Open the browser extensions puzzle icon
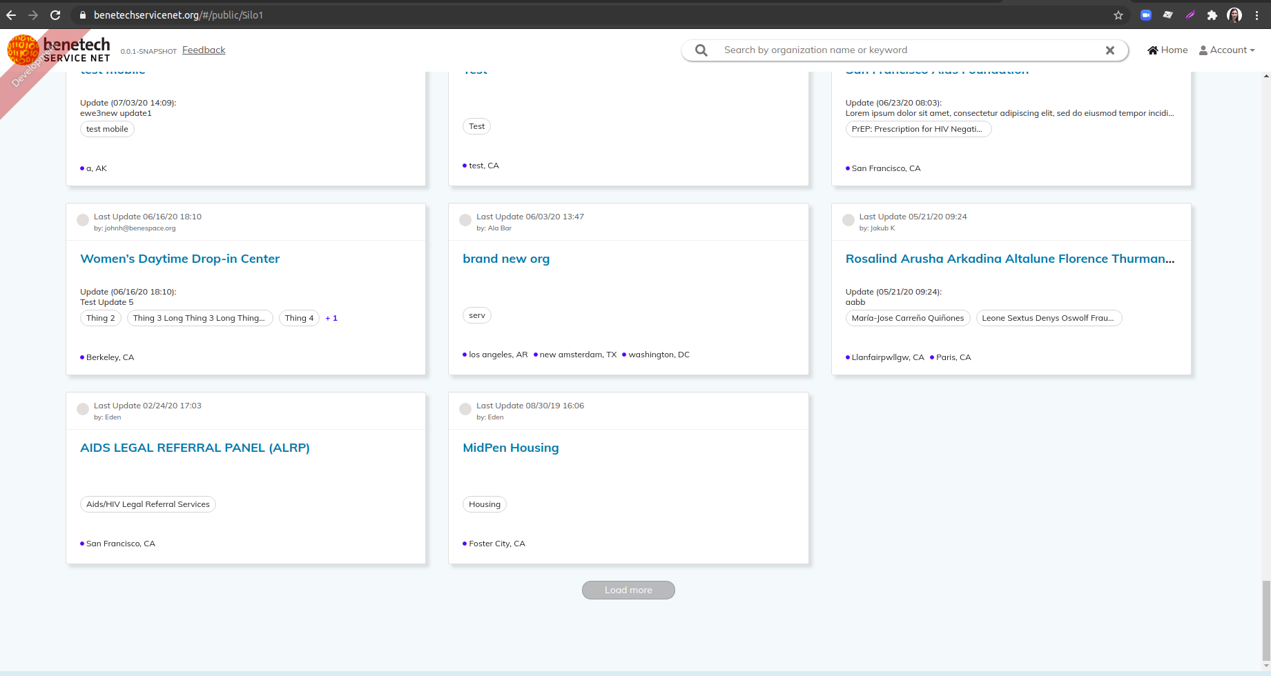The height and width of the screenshot is (676, 1271). [1212, 14]
